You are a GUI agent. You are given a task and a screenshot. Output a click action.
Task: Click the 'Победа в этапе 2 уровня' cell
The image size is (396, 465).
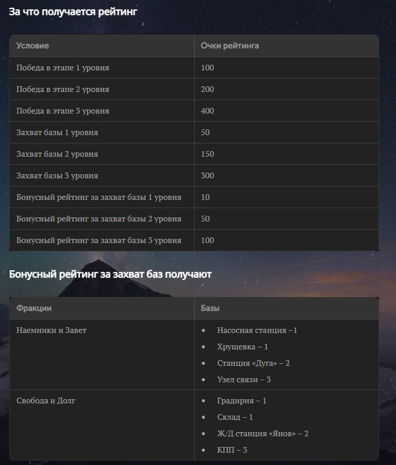[102, 89]
